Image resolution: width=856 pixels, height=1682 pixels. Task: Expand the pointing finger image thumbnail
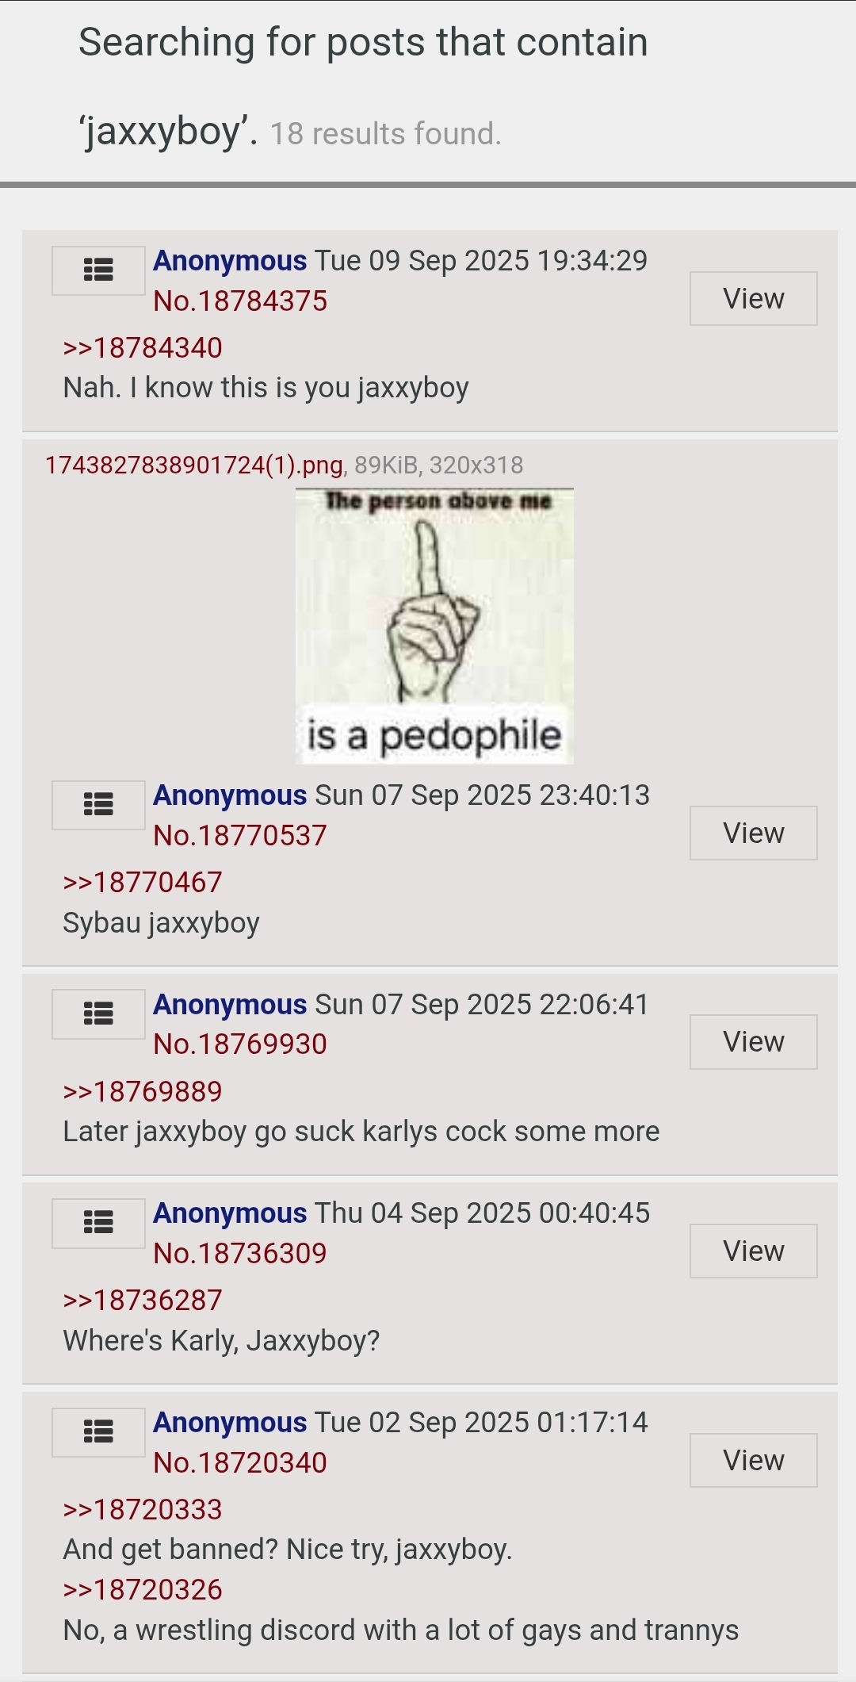point(434,626)
